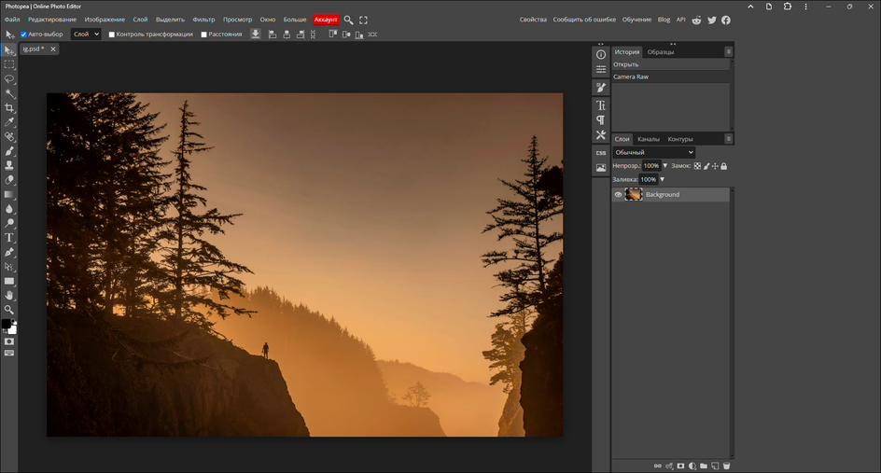Pick the Zoom tool in the left toolbar
Screen dimensions: 881x473
pos(9,310)
